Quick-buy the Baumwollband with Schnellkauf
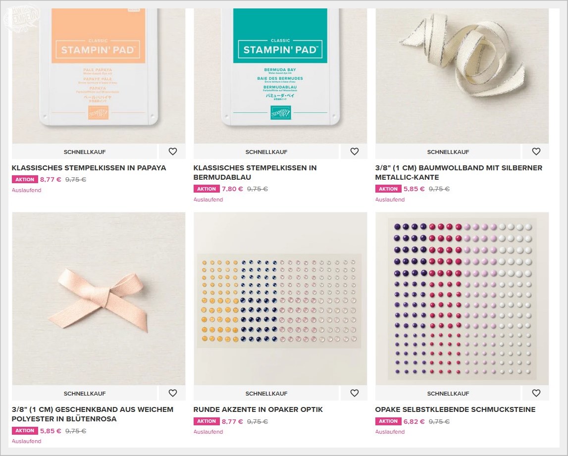 [448, 152]
